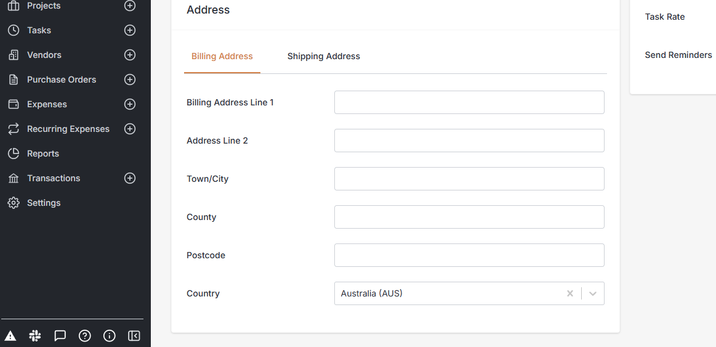This screenshot has width=716, height=347.
Task: Go to Settings in sidebar
Action: pos(43,203)
